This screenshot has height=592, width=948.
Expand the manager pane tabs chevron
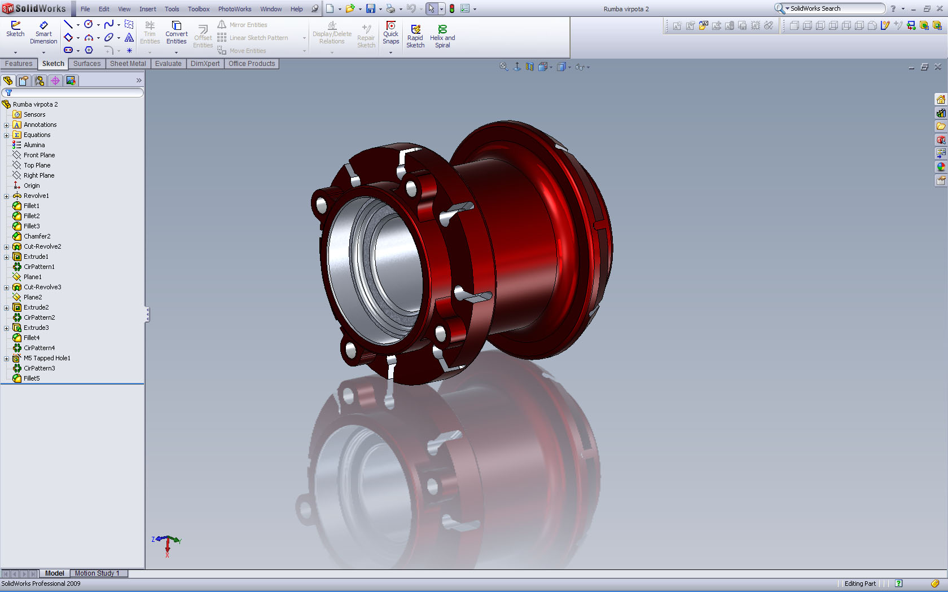click(x=139, y=81)
